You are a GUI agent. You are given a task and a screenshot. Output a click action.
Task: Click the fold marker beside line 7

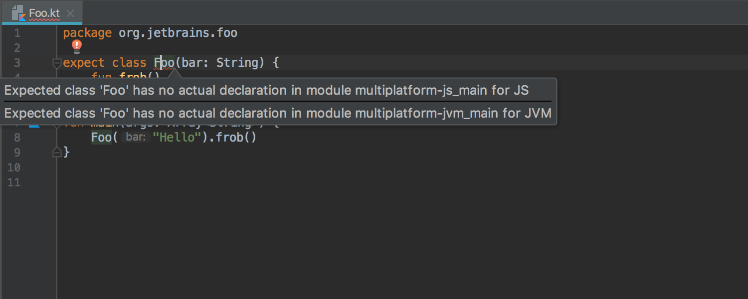57,125
